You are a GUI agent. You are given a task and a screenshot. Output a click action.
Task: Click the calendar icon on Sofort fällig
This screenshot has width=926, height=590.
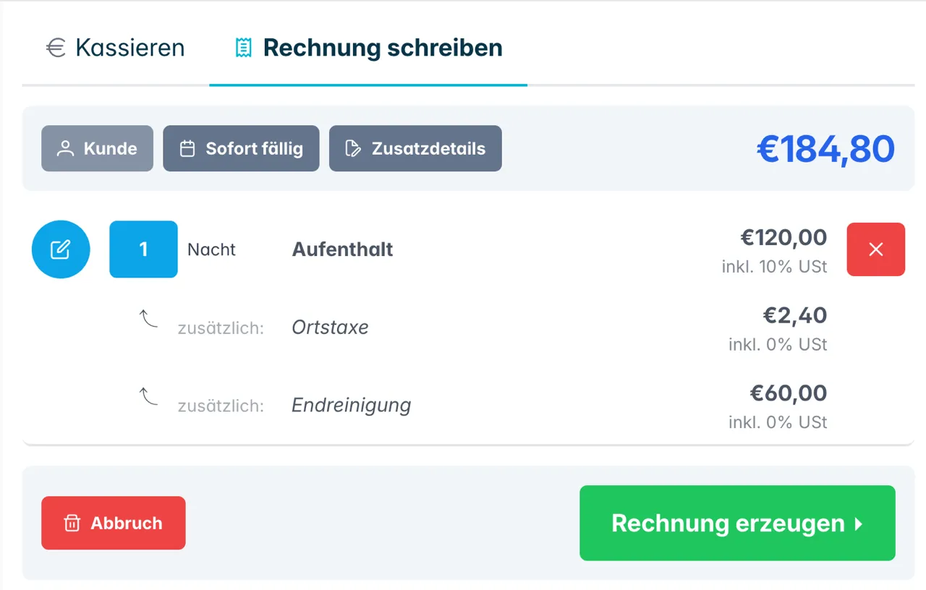[x=189, y=148]
